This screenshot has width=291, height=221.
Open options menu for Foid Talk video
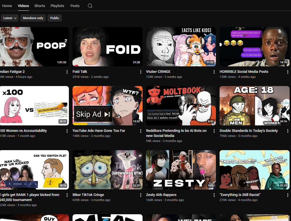click(x=141, y=72)
